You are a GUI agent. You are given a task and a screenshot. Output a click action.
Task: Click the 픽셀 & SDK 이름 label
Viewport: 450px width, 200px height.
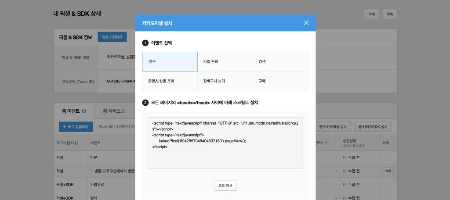76,57
